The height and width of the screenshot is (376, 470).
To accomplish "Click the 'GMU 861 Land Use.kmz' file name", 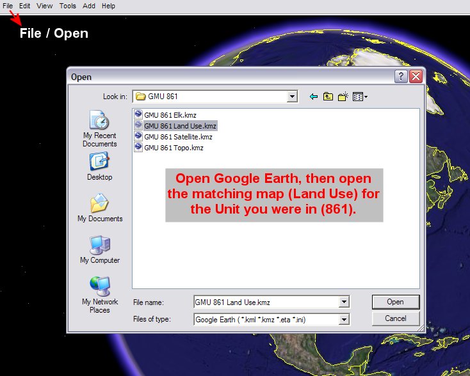I will point(180,126).
